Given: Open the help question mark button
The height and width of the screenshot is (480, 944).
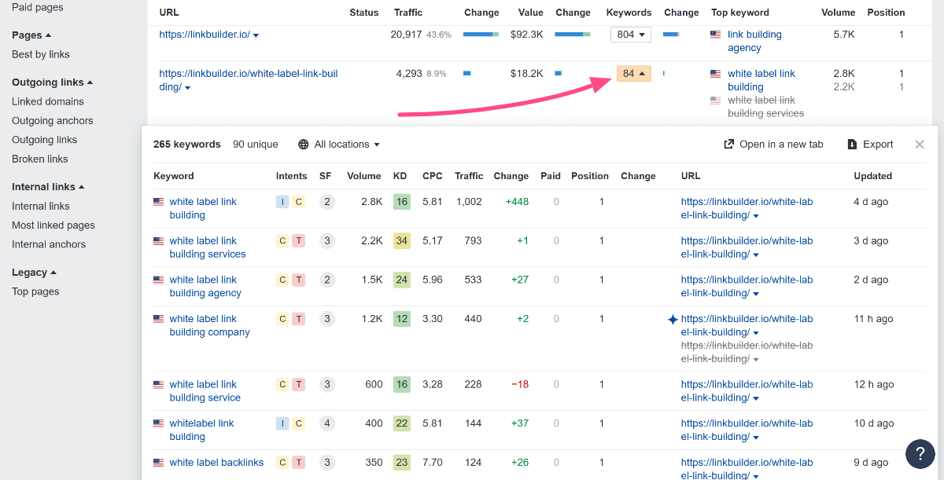Looking at the screenshot, I should click(920, 454).
